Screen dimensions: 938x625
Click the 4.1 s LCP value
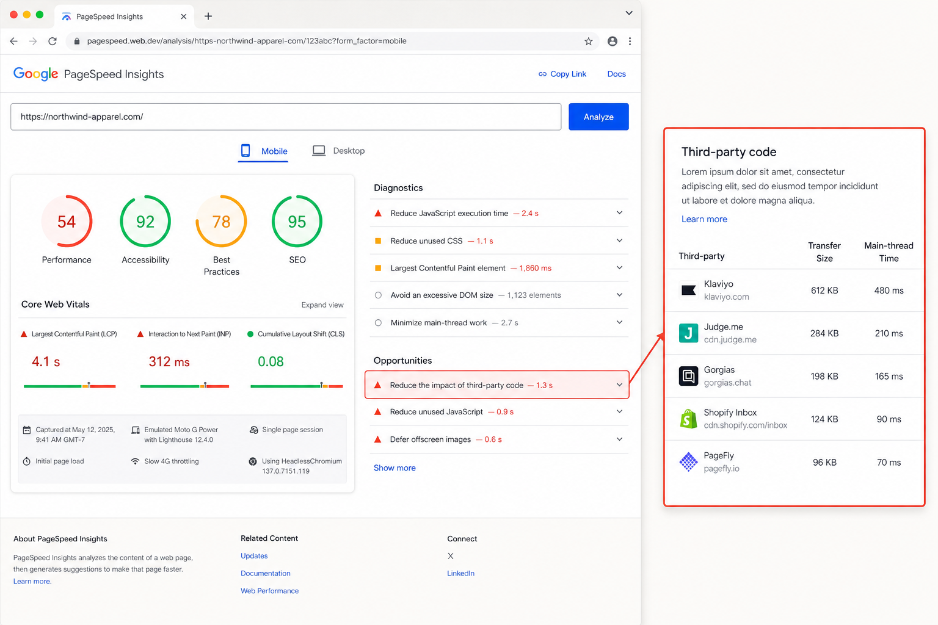46,362
